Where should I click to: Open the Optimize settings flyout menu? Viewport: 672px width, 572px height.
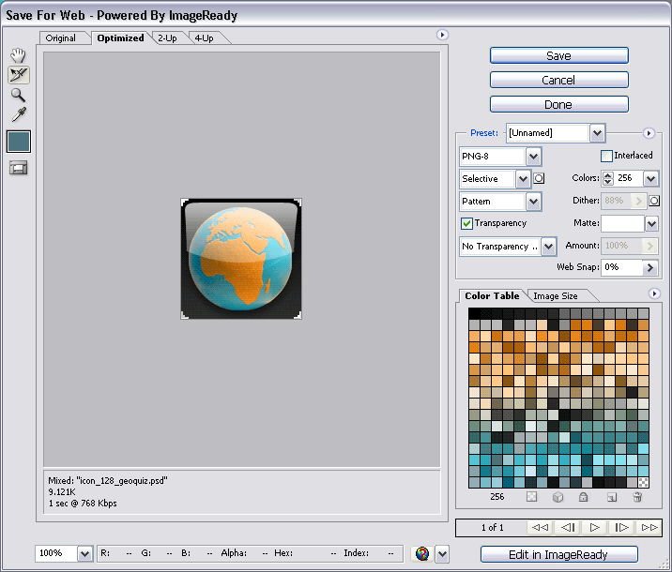pyautogui.click(x=649, y=133)
